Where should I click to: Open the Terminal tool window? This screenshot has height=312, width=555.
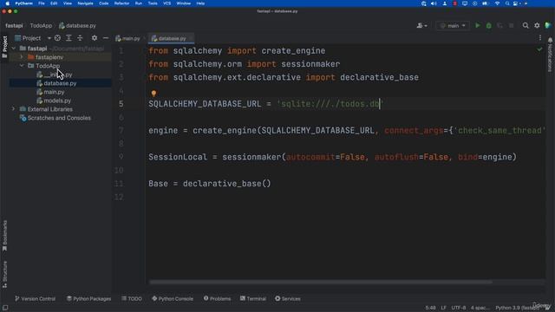[253, 298]
